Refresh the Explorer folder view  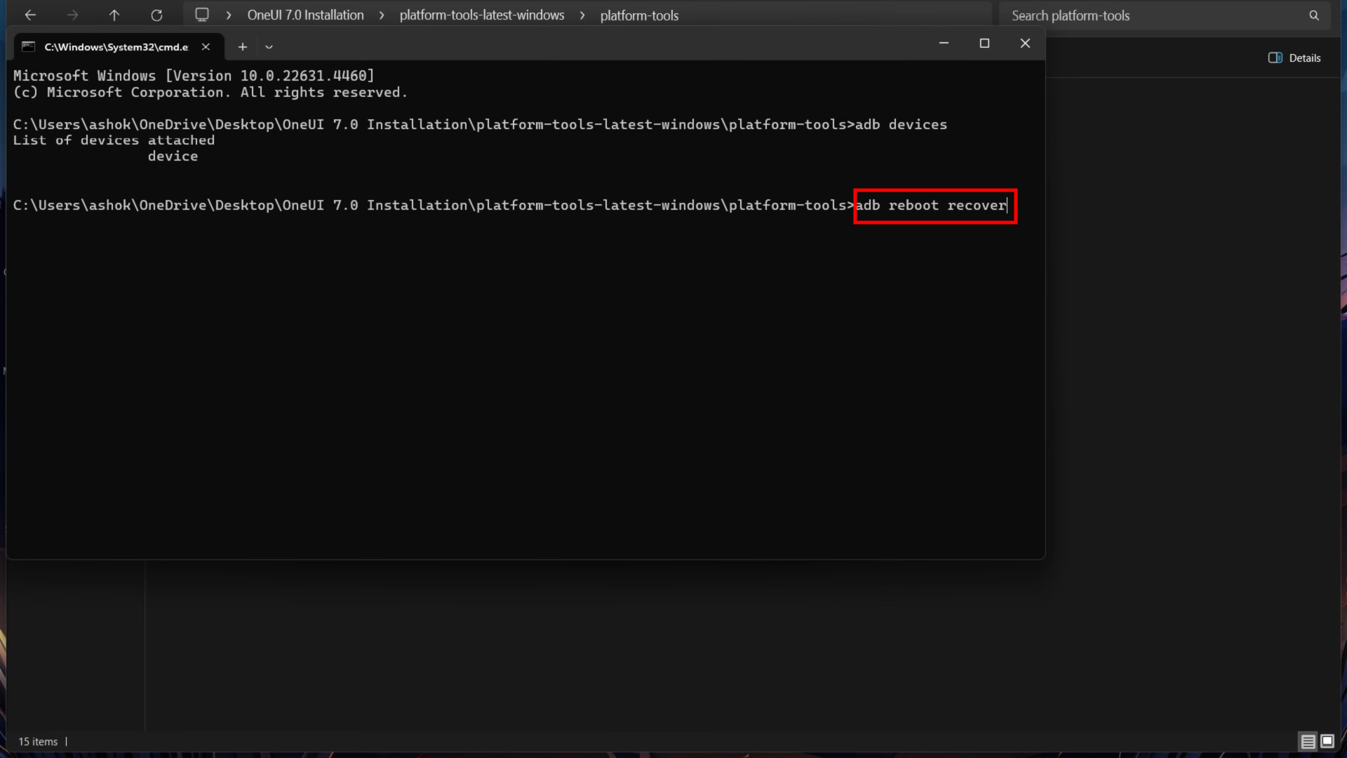tap(156, 15)
